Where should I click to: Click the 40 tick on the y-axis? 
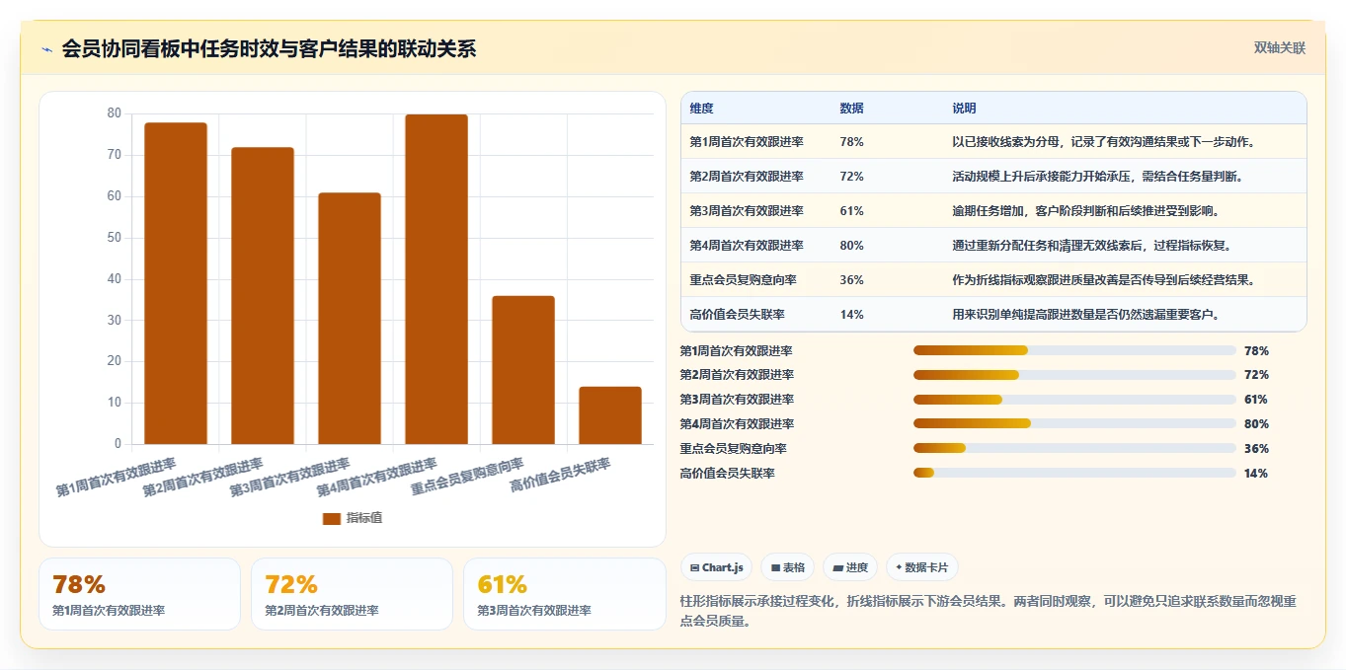point(115,279)
